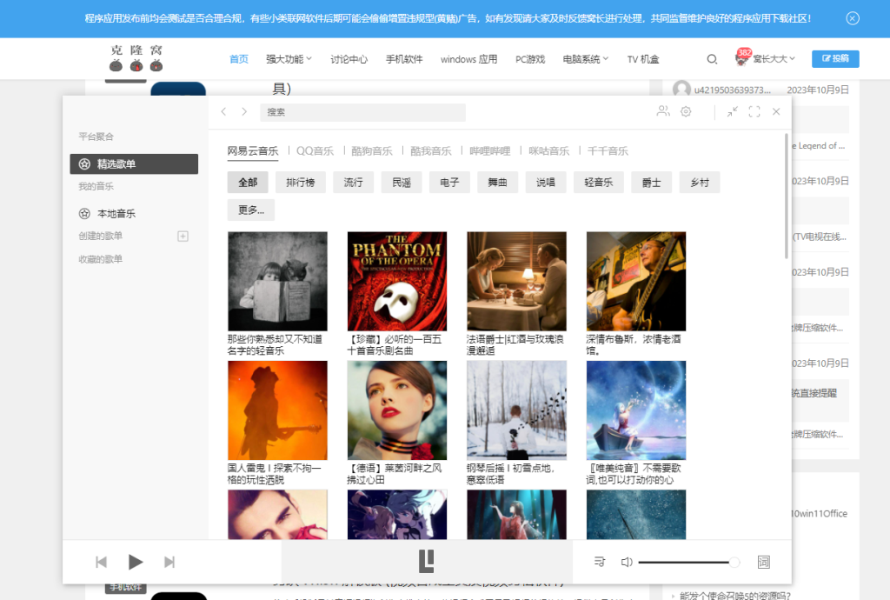The height and width of the screenshot is (600, 890).
Task: Select 精选歌单 in the sidebar
Action: tap(134, 164)
